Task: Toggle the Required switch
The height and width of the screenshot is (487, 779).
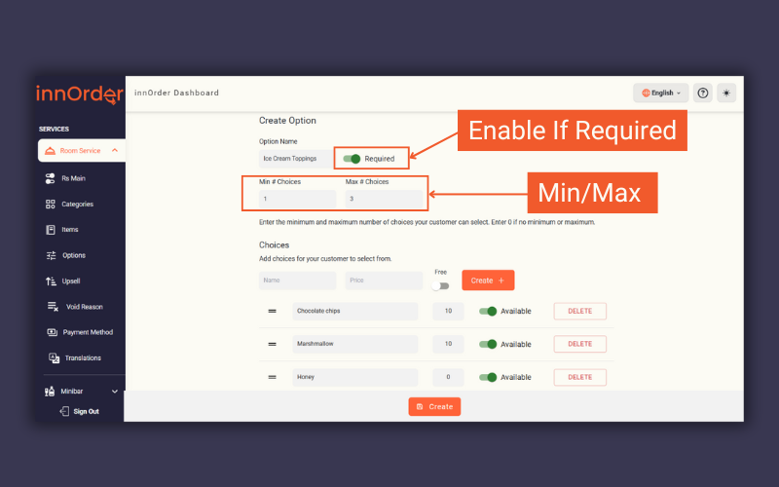Action: click(x=352, y=158)
